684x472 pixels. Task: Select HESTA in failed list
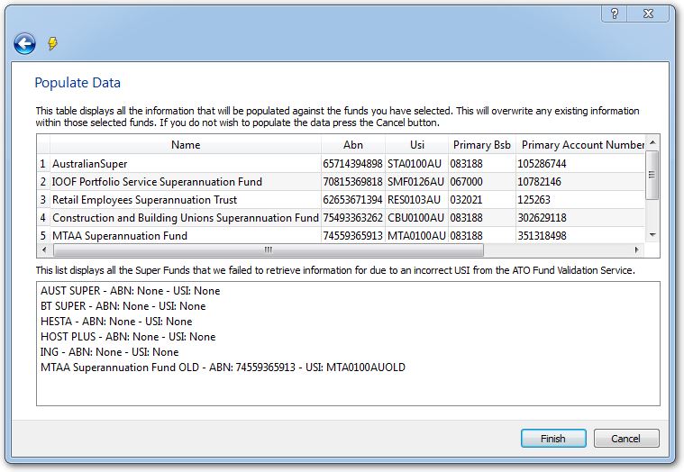(116, 322)
